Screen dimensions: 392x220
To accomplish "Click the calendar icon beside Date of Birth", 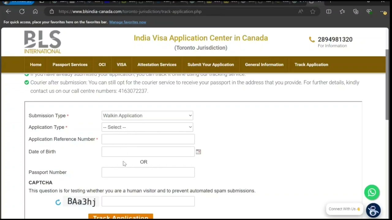I will (198, 152).
